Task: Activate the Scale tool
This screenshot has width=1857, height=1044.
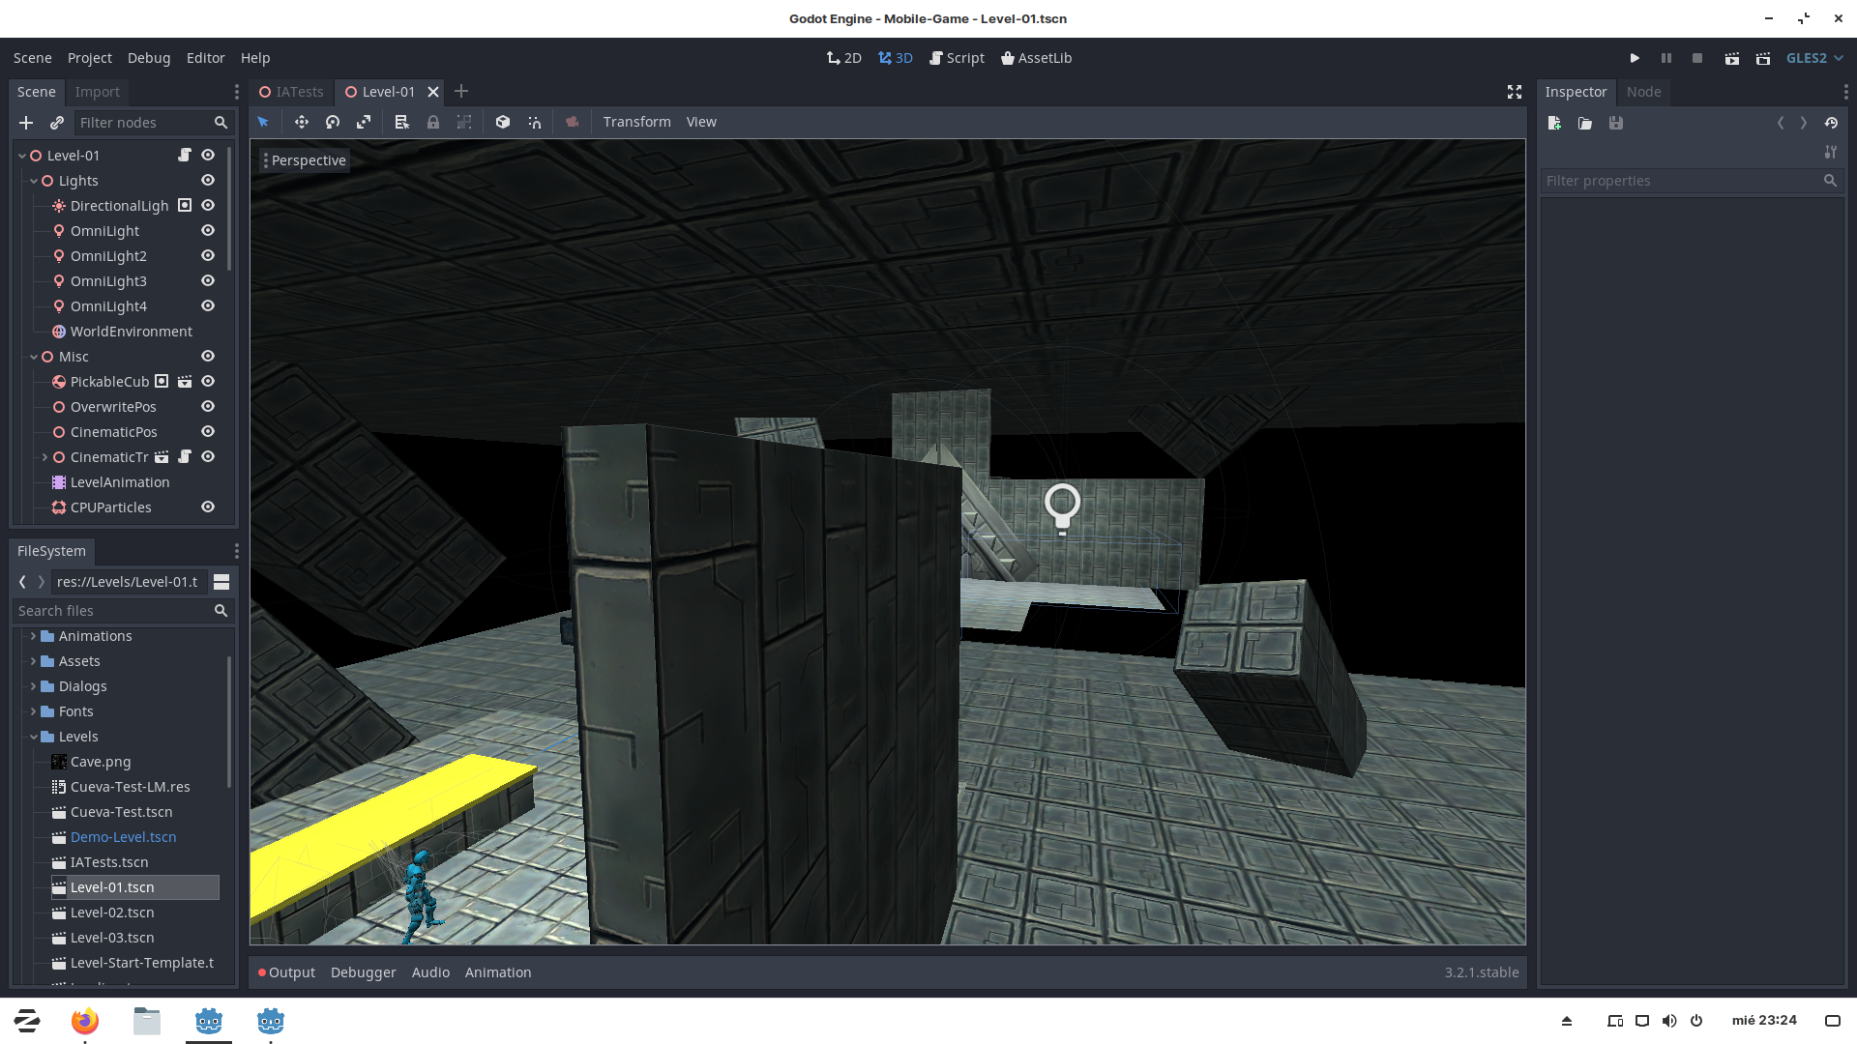Action: (364, 122)
